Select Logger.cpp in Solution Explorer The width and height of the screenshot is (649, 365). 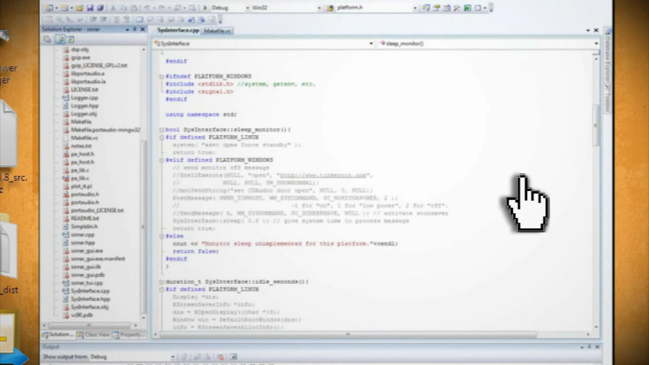(x=84, y=98)
